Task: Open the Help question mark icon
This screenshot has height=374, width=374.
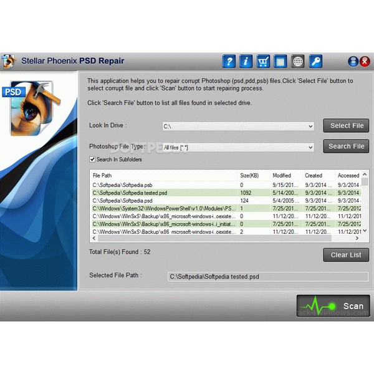Action: pyautogui.click(x=229, y=61)
